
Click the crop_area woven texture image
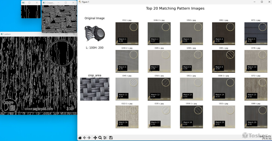(95, 89)
